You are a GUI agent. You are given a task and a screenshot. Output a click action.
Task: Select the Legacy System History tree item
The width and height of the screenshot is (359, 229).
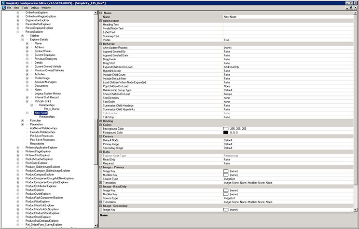point(48,94)
